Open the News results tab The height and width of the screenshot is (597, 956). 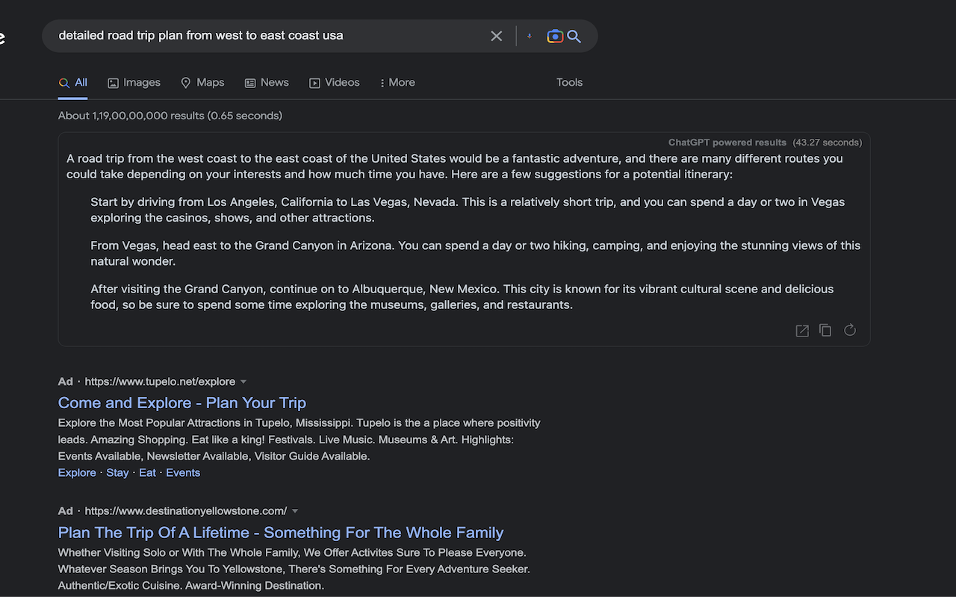[267, 83]
